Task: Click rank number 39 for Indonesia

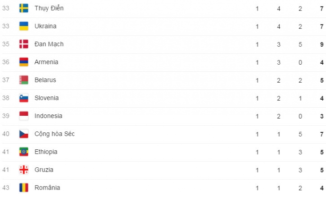Action: click(x=6, y=116)
